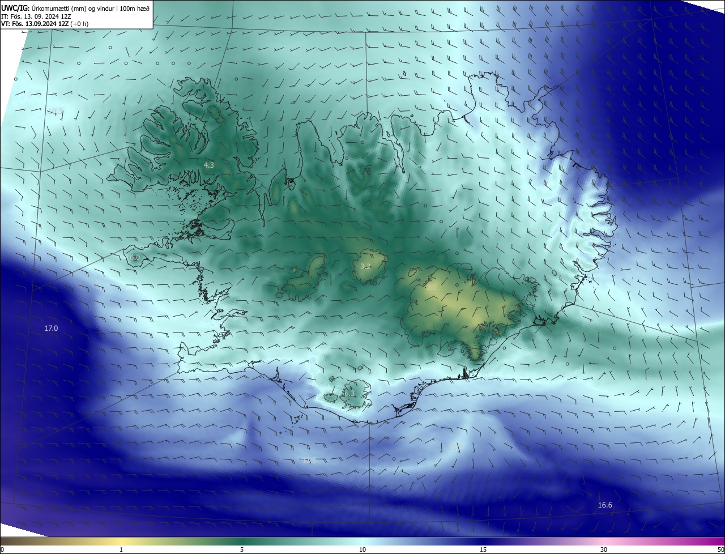The image size is (725, 554).
Task: Click the "15" tick label on the colour scale
Action: (x=483, y=549)
